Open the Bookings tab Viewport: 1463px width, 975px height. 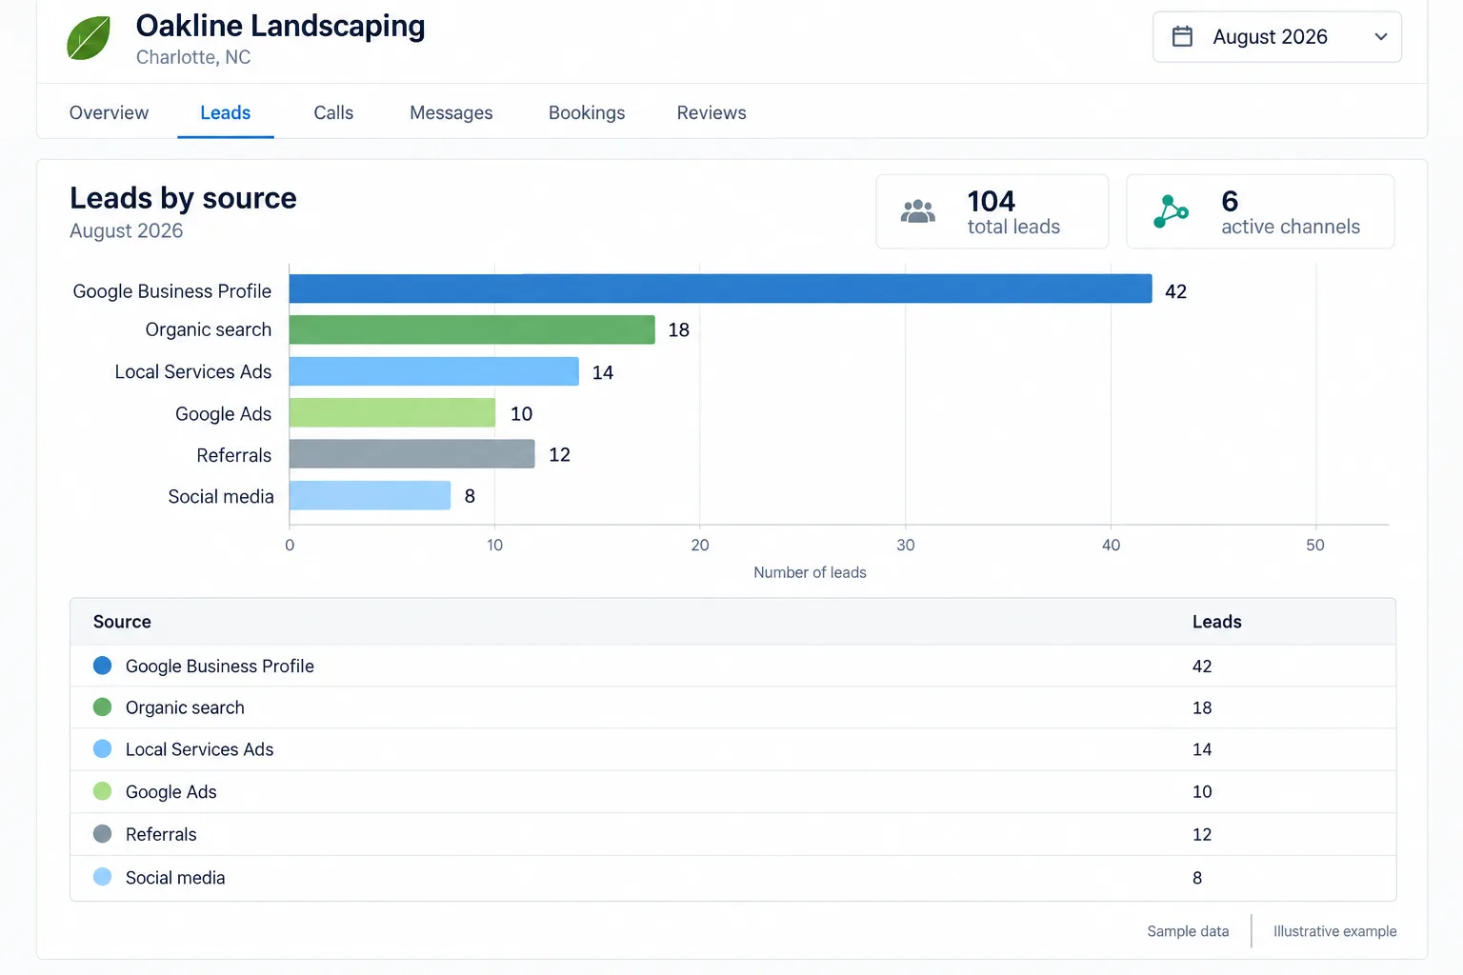click(x=587, y=112)
